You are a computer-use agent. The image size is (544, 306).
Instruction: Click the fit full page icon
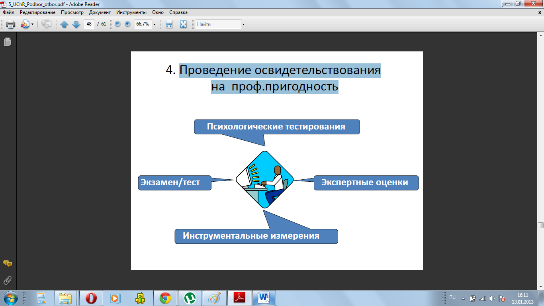click(183, 24)
